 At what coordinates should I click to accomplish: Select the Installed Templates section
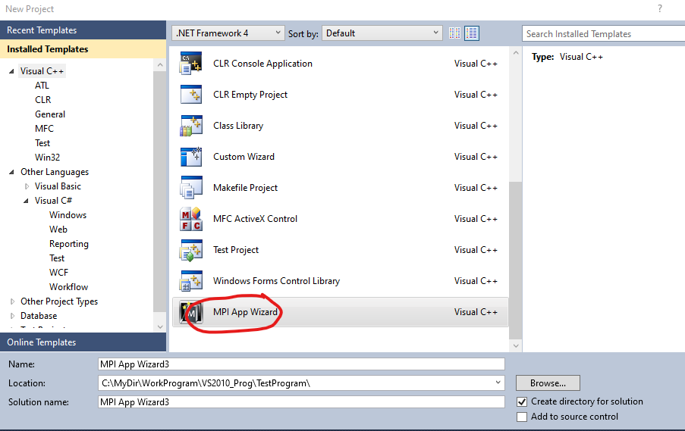click(x=83, y=49)
